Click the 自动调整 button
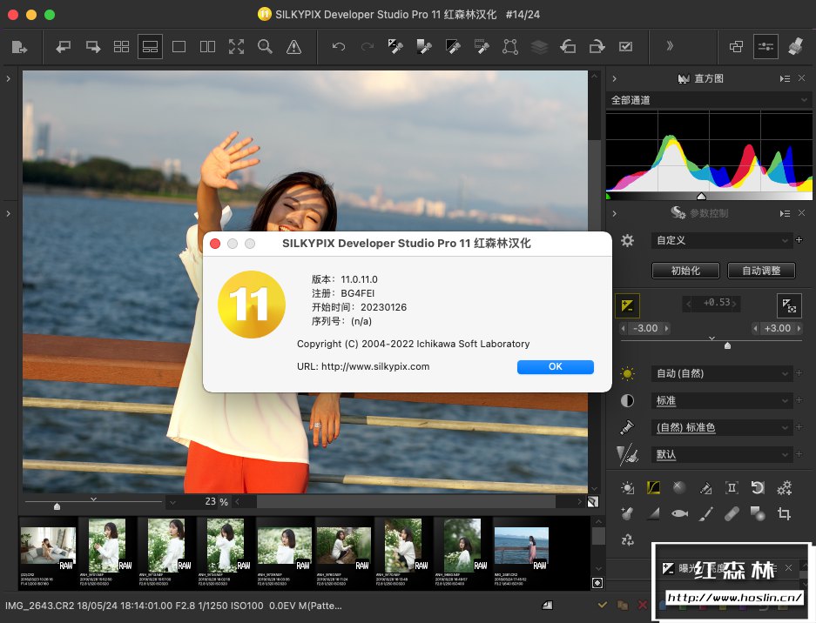Screen dimensions: 816x623 (x=761, y=271)
